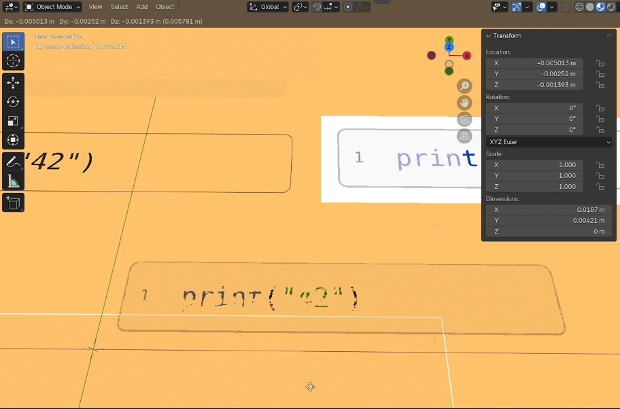Select the Select Box tool

click(13, 42)
